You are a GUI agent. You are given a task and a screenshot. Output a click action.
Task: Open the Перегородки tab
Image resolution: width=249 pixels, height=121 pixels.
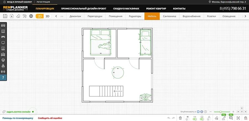click(x=95, y=16)
